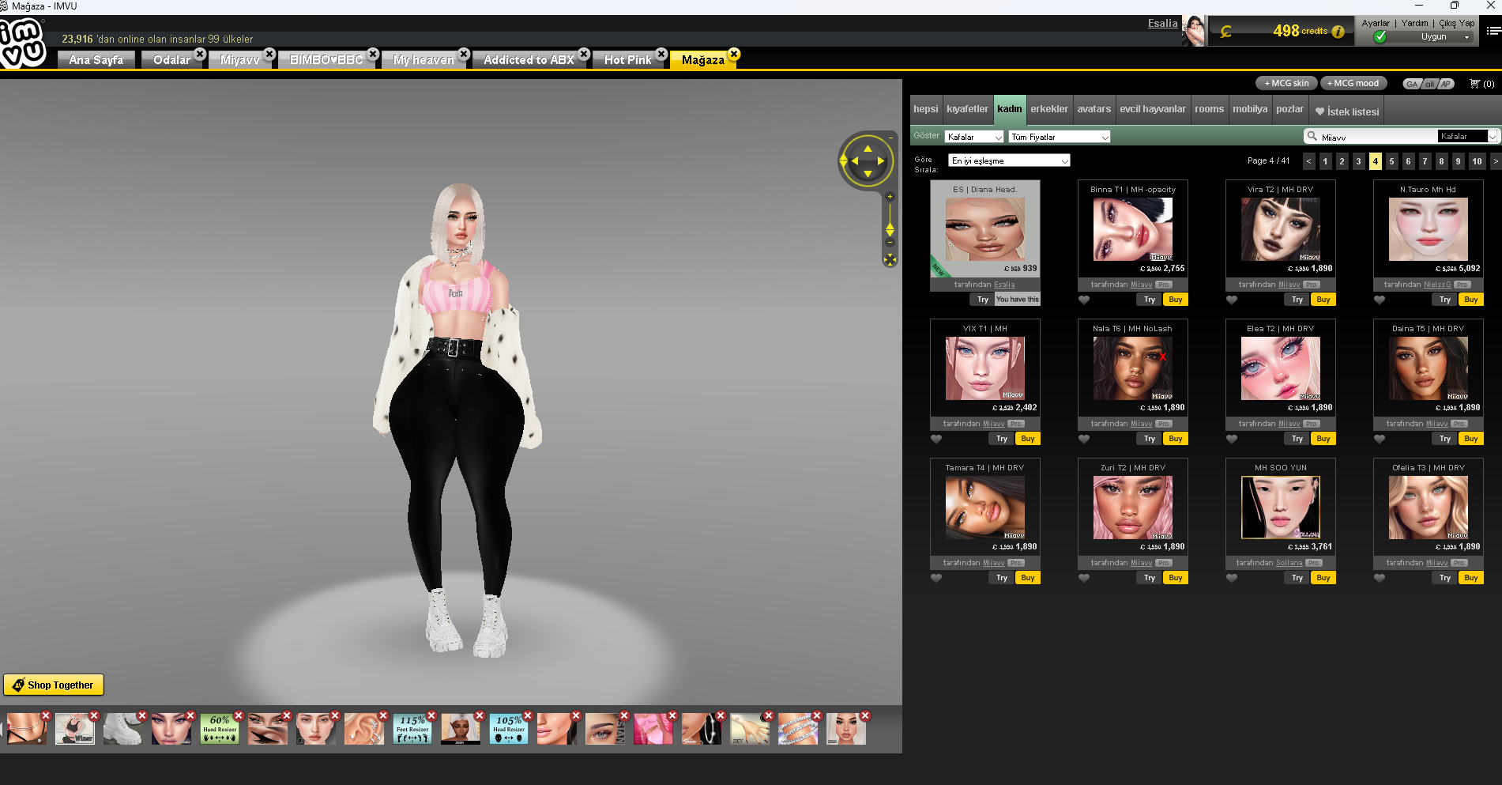Open the mobilya category tab
This screenshot has height=785, width=1502.
point(1250,109)
